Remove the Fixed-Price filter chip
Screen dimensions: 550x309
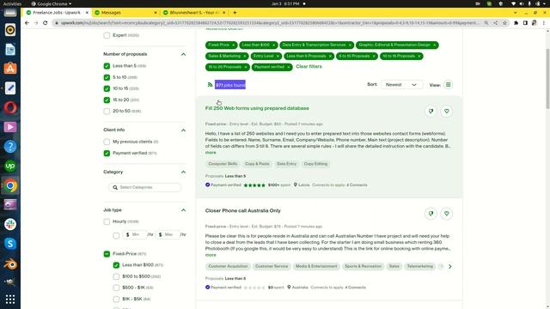pos(233,45)
